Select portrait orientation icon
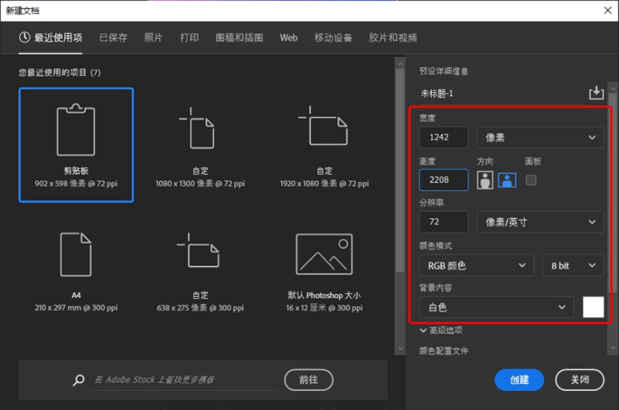The width and height of the screenshot is (619, 410). click(485, 180)
